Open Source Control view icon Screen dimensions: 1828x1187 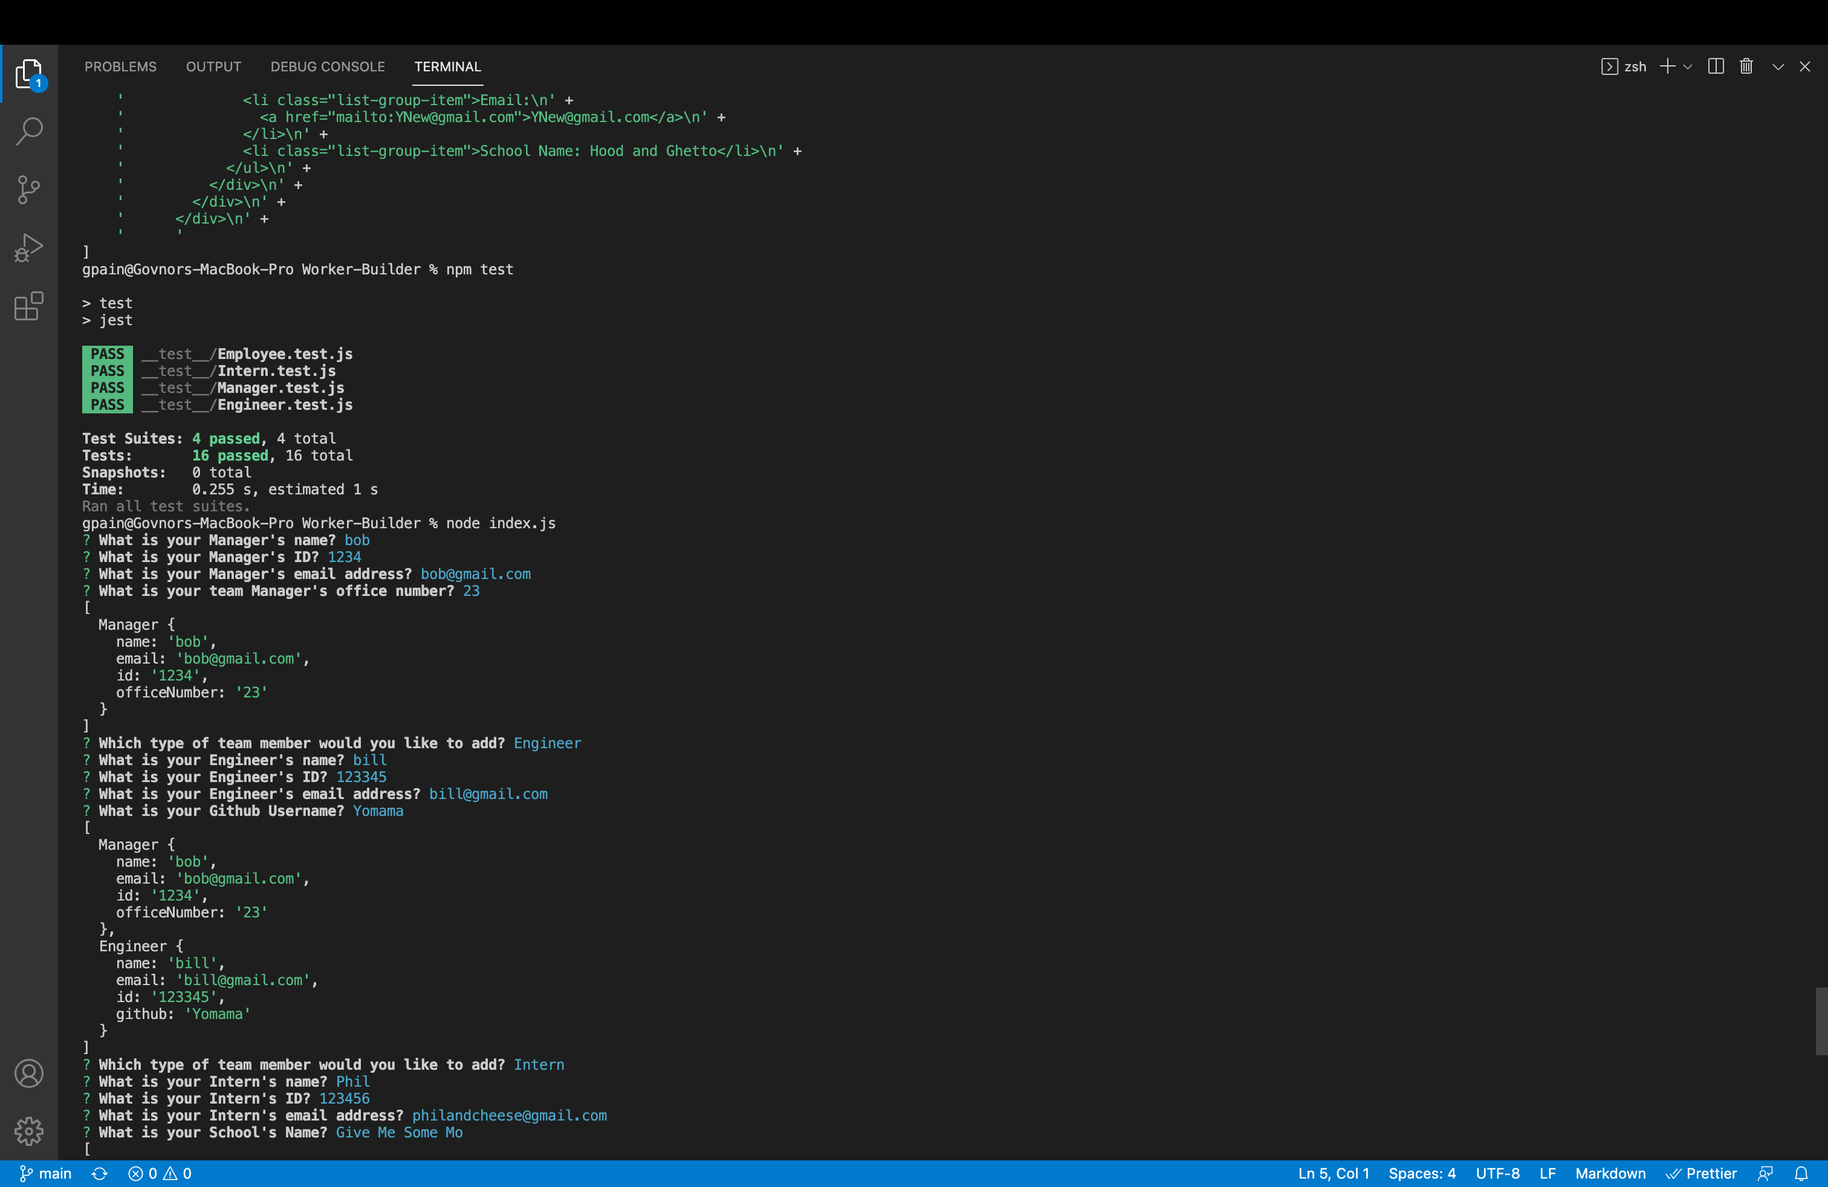[x=29, y=190]
